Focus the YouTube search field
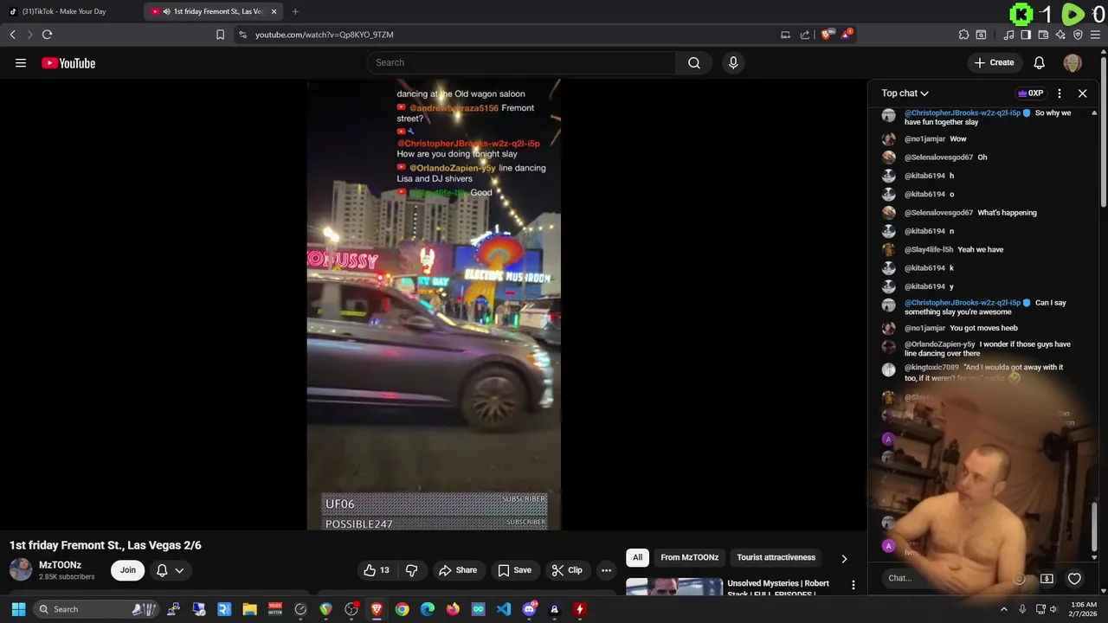 pos(522,62)
